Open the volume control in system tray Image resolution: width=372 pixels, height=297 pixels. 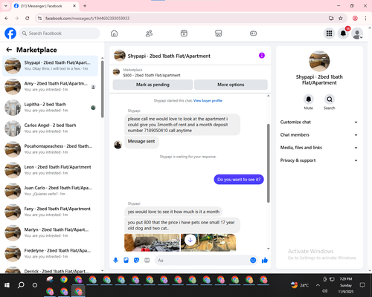tap(324, 291)
